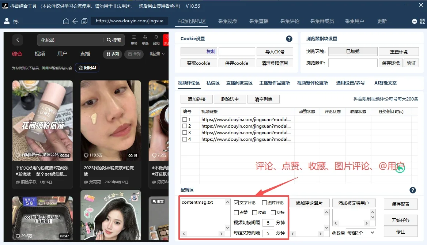Click the up arrow of the mentioned users list

coord(373,212)
